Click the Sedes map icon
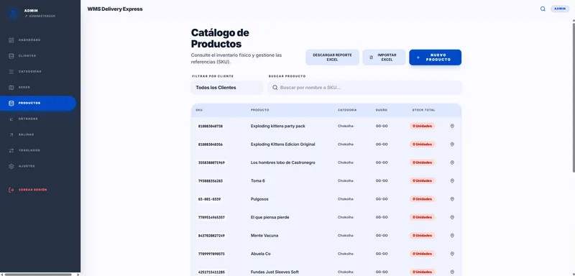 11,87
